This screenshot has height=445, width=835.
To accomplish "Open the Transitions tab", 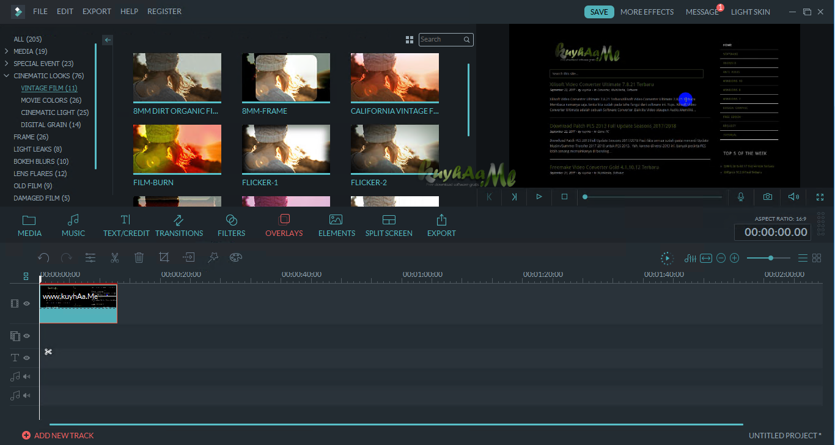I will pos(179,226).
